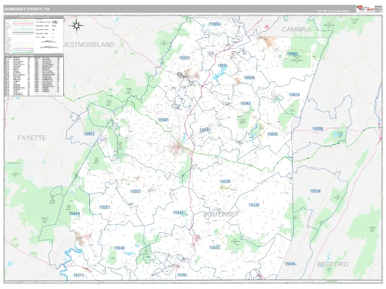
Task: Select the SOMERSET county label
Action: (221, 214)
